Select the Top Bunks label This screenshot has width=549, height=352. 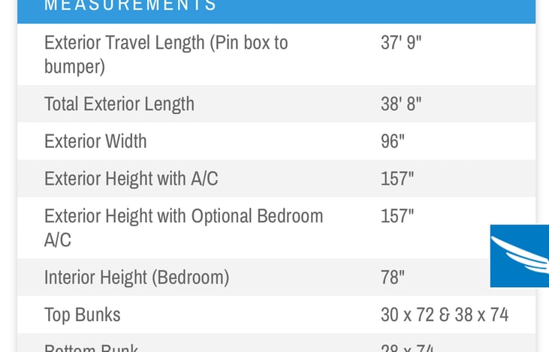click(x=83, y=314)
